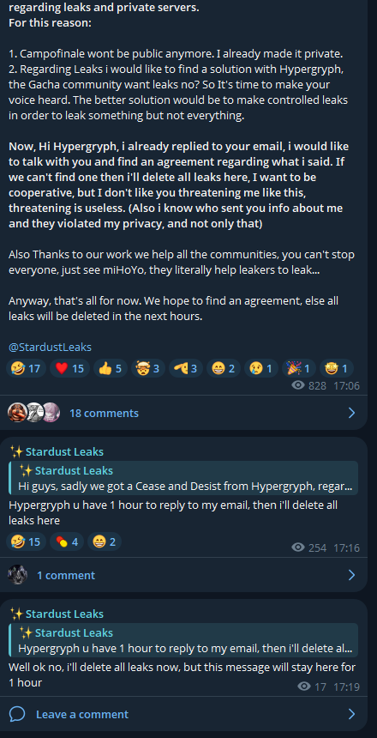
Task: Click the laughing emoji reaction with 17
Action: pos(26,368)
